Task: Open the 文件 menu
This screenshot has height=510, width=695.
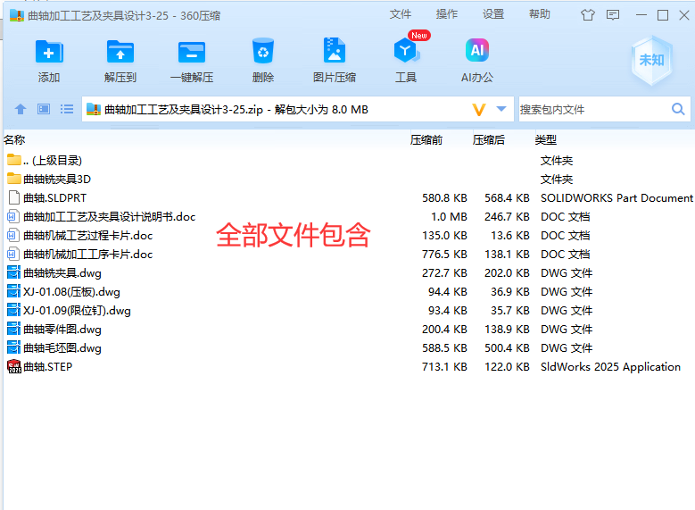Action: (401, 14)
